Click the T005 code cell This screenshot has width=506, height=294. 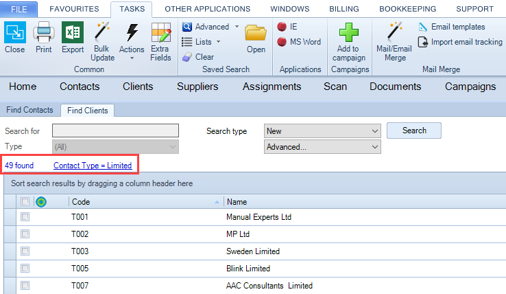[80, 268]
